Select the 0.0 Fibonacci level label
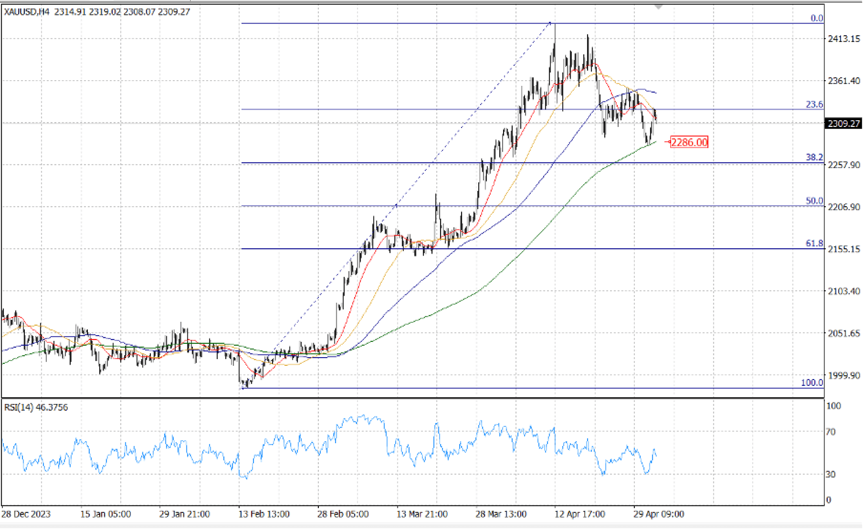The image size is (863, 529). click(817, 18)
